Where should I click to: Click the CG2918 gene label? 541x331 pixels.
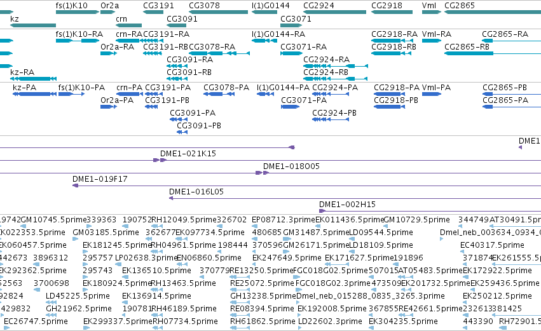click(x=387, y=6)
